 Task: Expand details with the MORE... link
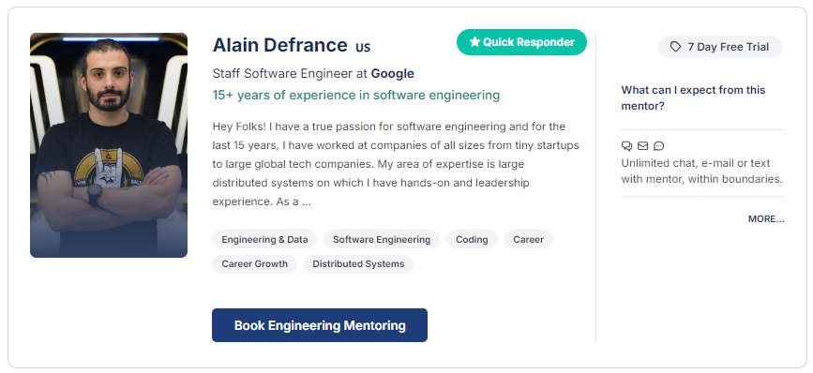766,219
